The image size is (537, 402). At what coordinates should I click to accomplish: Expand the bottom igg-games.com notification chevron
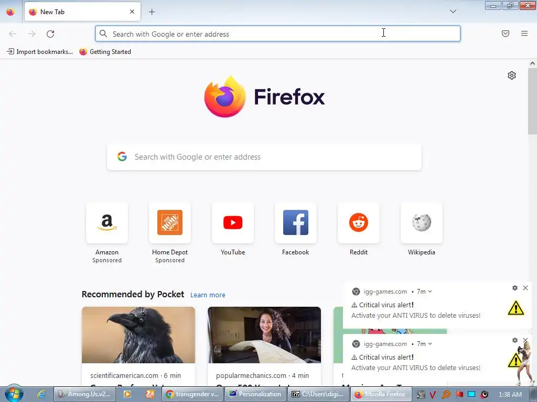pos(430,344)
